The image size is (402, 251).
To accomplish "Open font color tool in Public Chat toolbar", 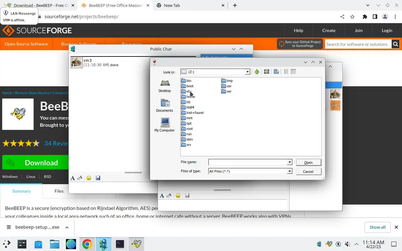I will tap(80, 178).
